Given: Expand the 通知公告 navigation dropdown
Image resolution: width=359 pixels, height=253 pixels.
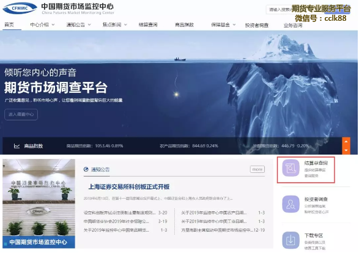Looking at the screenshot, I should [x=78, y=24].
